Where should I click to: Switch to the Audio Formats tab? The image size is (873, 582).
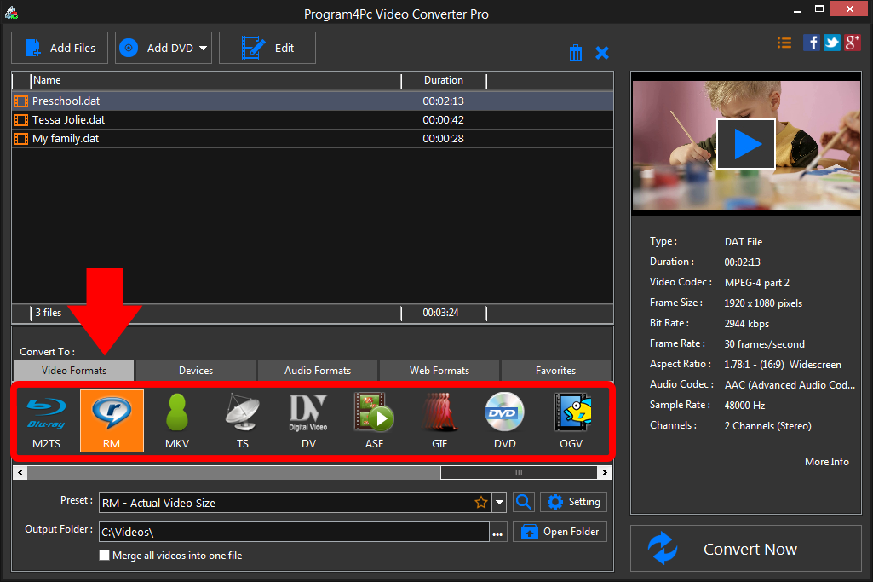coord(317,371)
